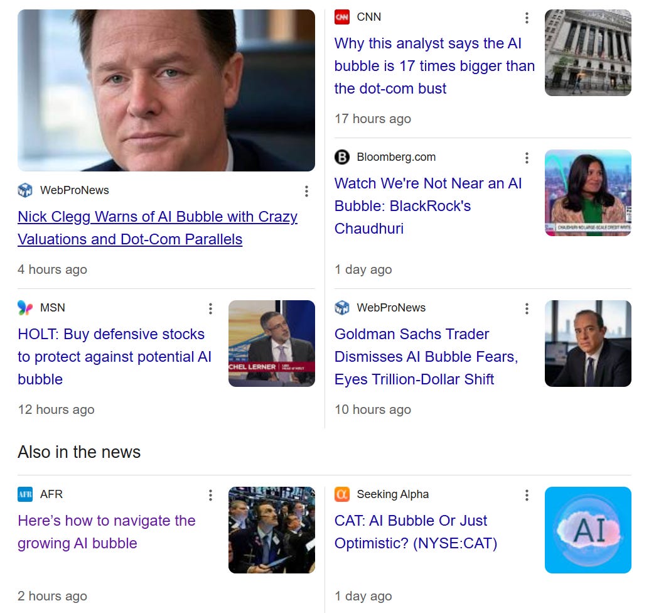Click the MSN butterfly logo icon

click(x=25, y=308)
